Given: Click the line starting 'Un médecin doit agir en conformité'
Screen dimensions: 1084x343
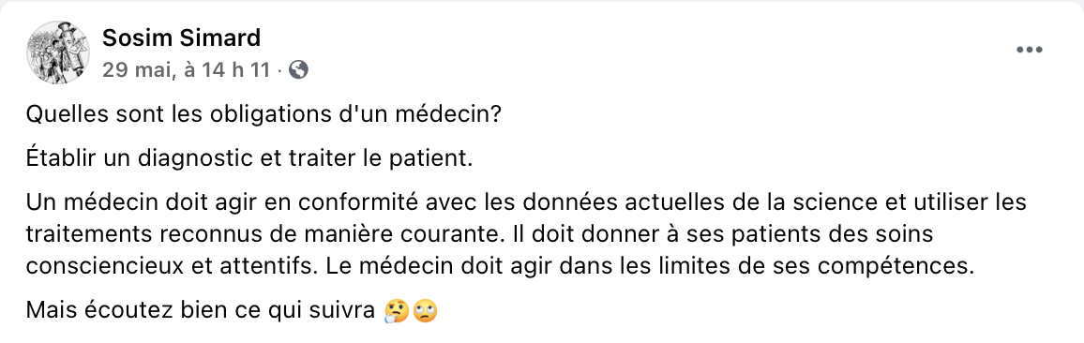Looking at the screenshot, I should (526, 202).
